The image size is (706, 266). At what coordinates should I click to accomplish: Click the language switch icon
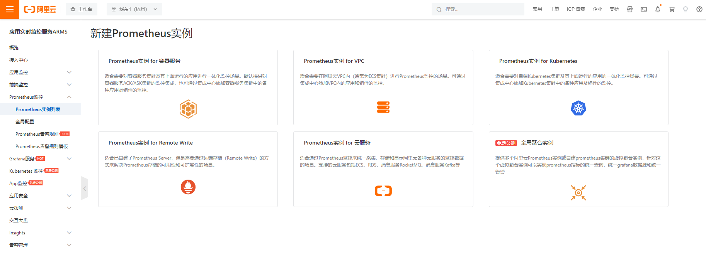coord(630,9)
